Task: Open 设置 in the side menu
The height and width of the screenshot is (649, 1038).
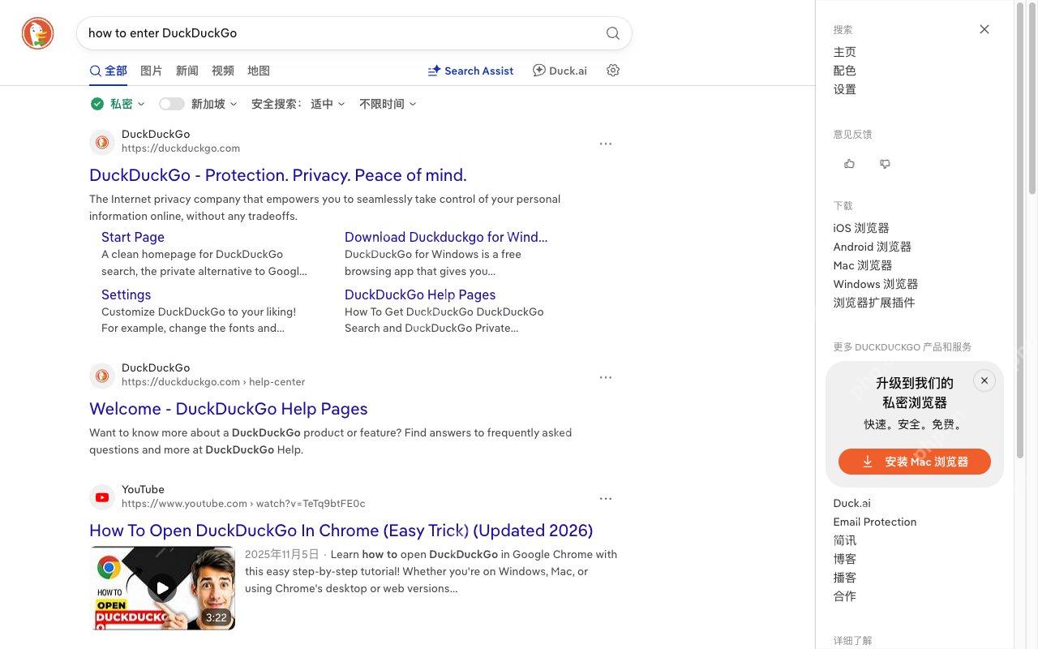Action: pos(845,89)
